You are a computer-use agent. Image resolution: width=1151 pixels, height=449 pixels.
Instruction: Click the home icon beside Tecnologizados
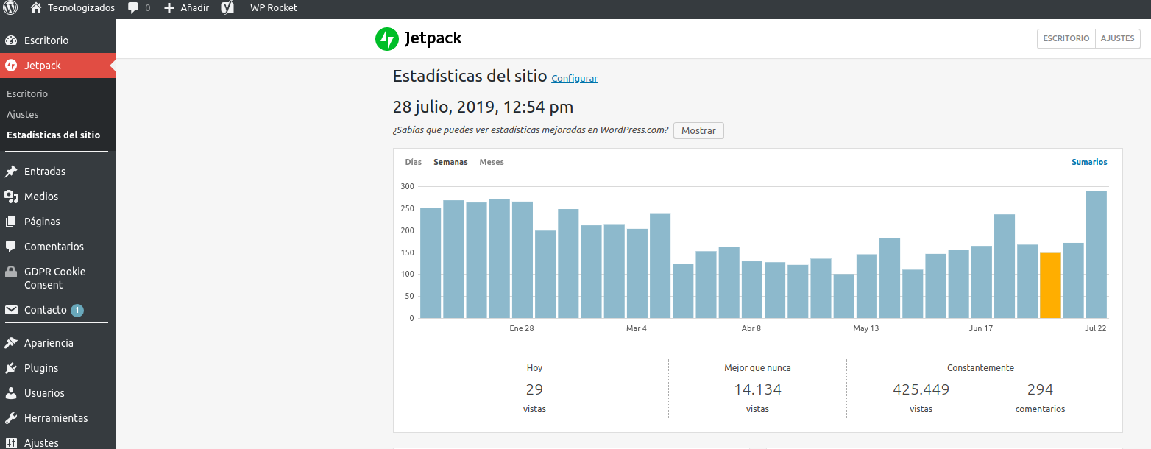tap(36, 8)
